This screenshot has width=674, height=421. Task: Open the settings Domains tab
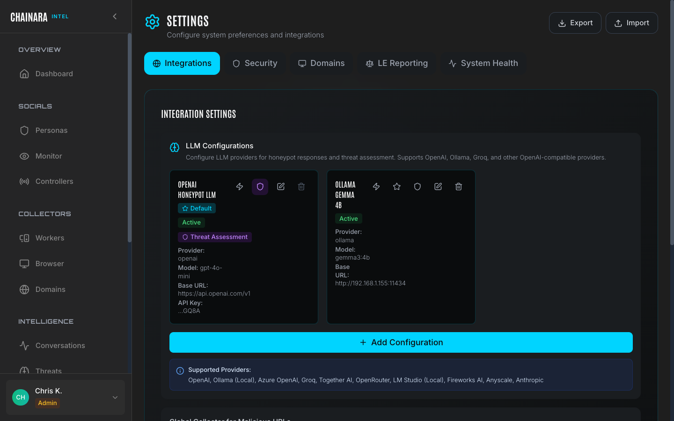(x=322, y=63)
